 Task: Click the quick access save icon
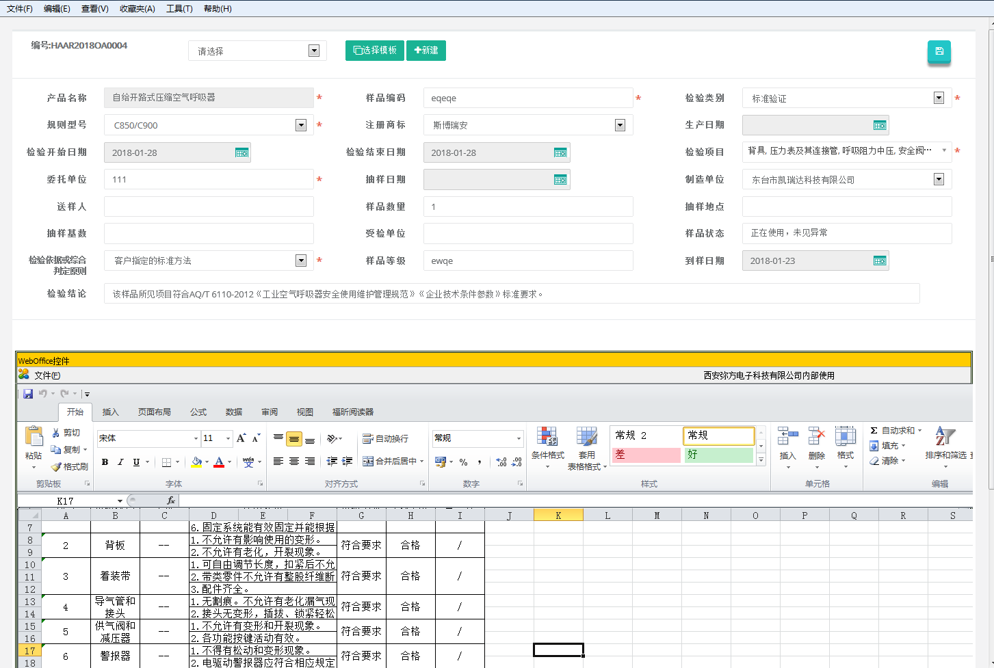pos(28,394)
